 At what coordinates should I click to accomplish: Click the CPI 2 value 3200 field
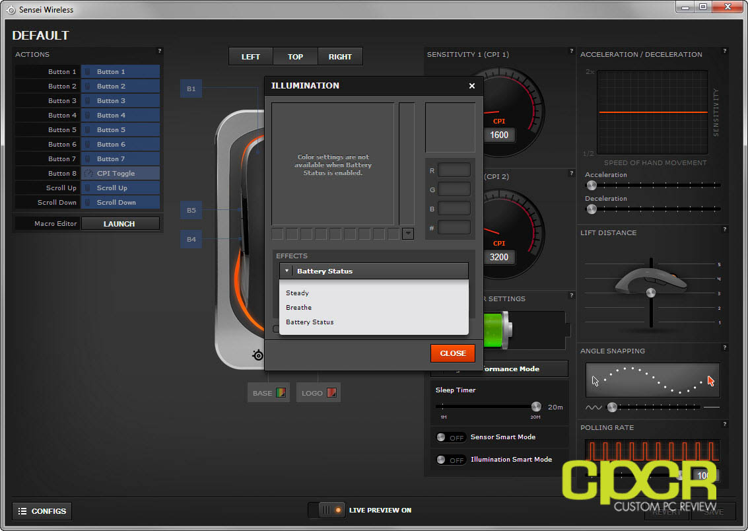coord(499,257)
